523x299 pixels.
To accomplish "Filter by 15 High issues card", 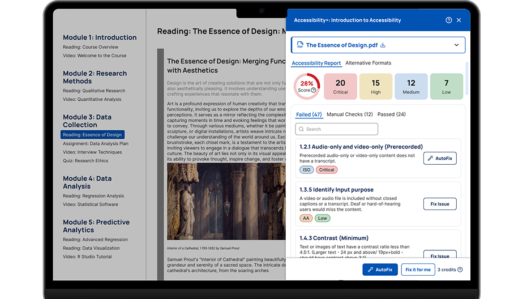I will click(x=376, y=87).
